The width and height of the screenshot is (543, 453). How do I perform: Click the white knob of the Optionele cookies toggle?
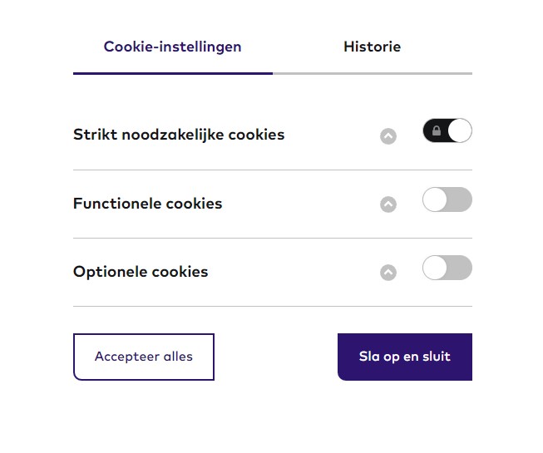click(436, 268)
